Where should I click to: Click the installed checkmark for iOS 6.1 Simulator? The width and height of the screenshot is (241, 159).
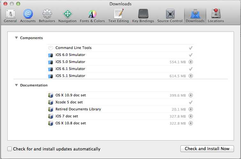[191, 69]
